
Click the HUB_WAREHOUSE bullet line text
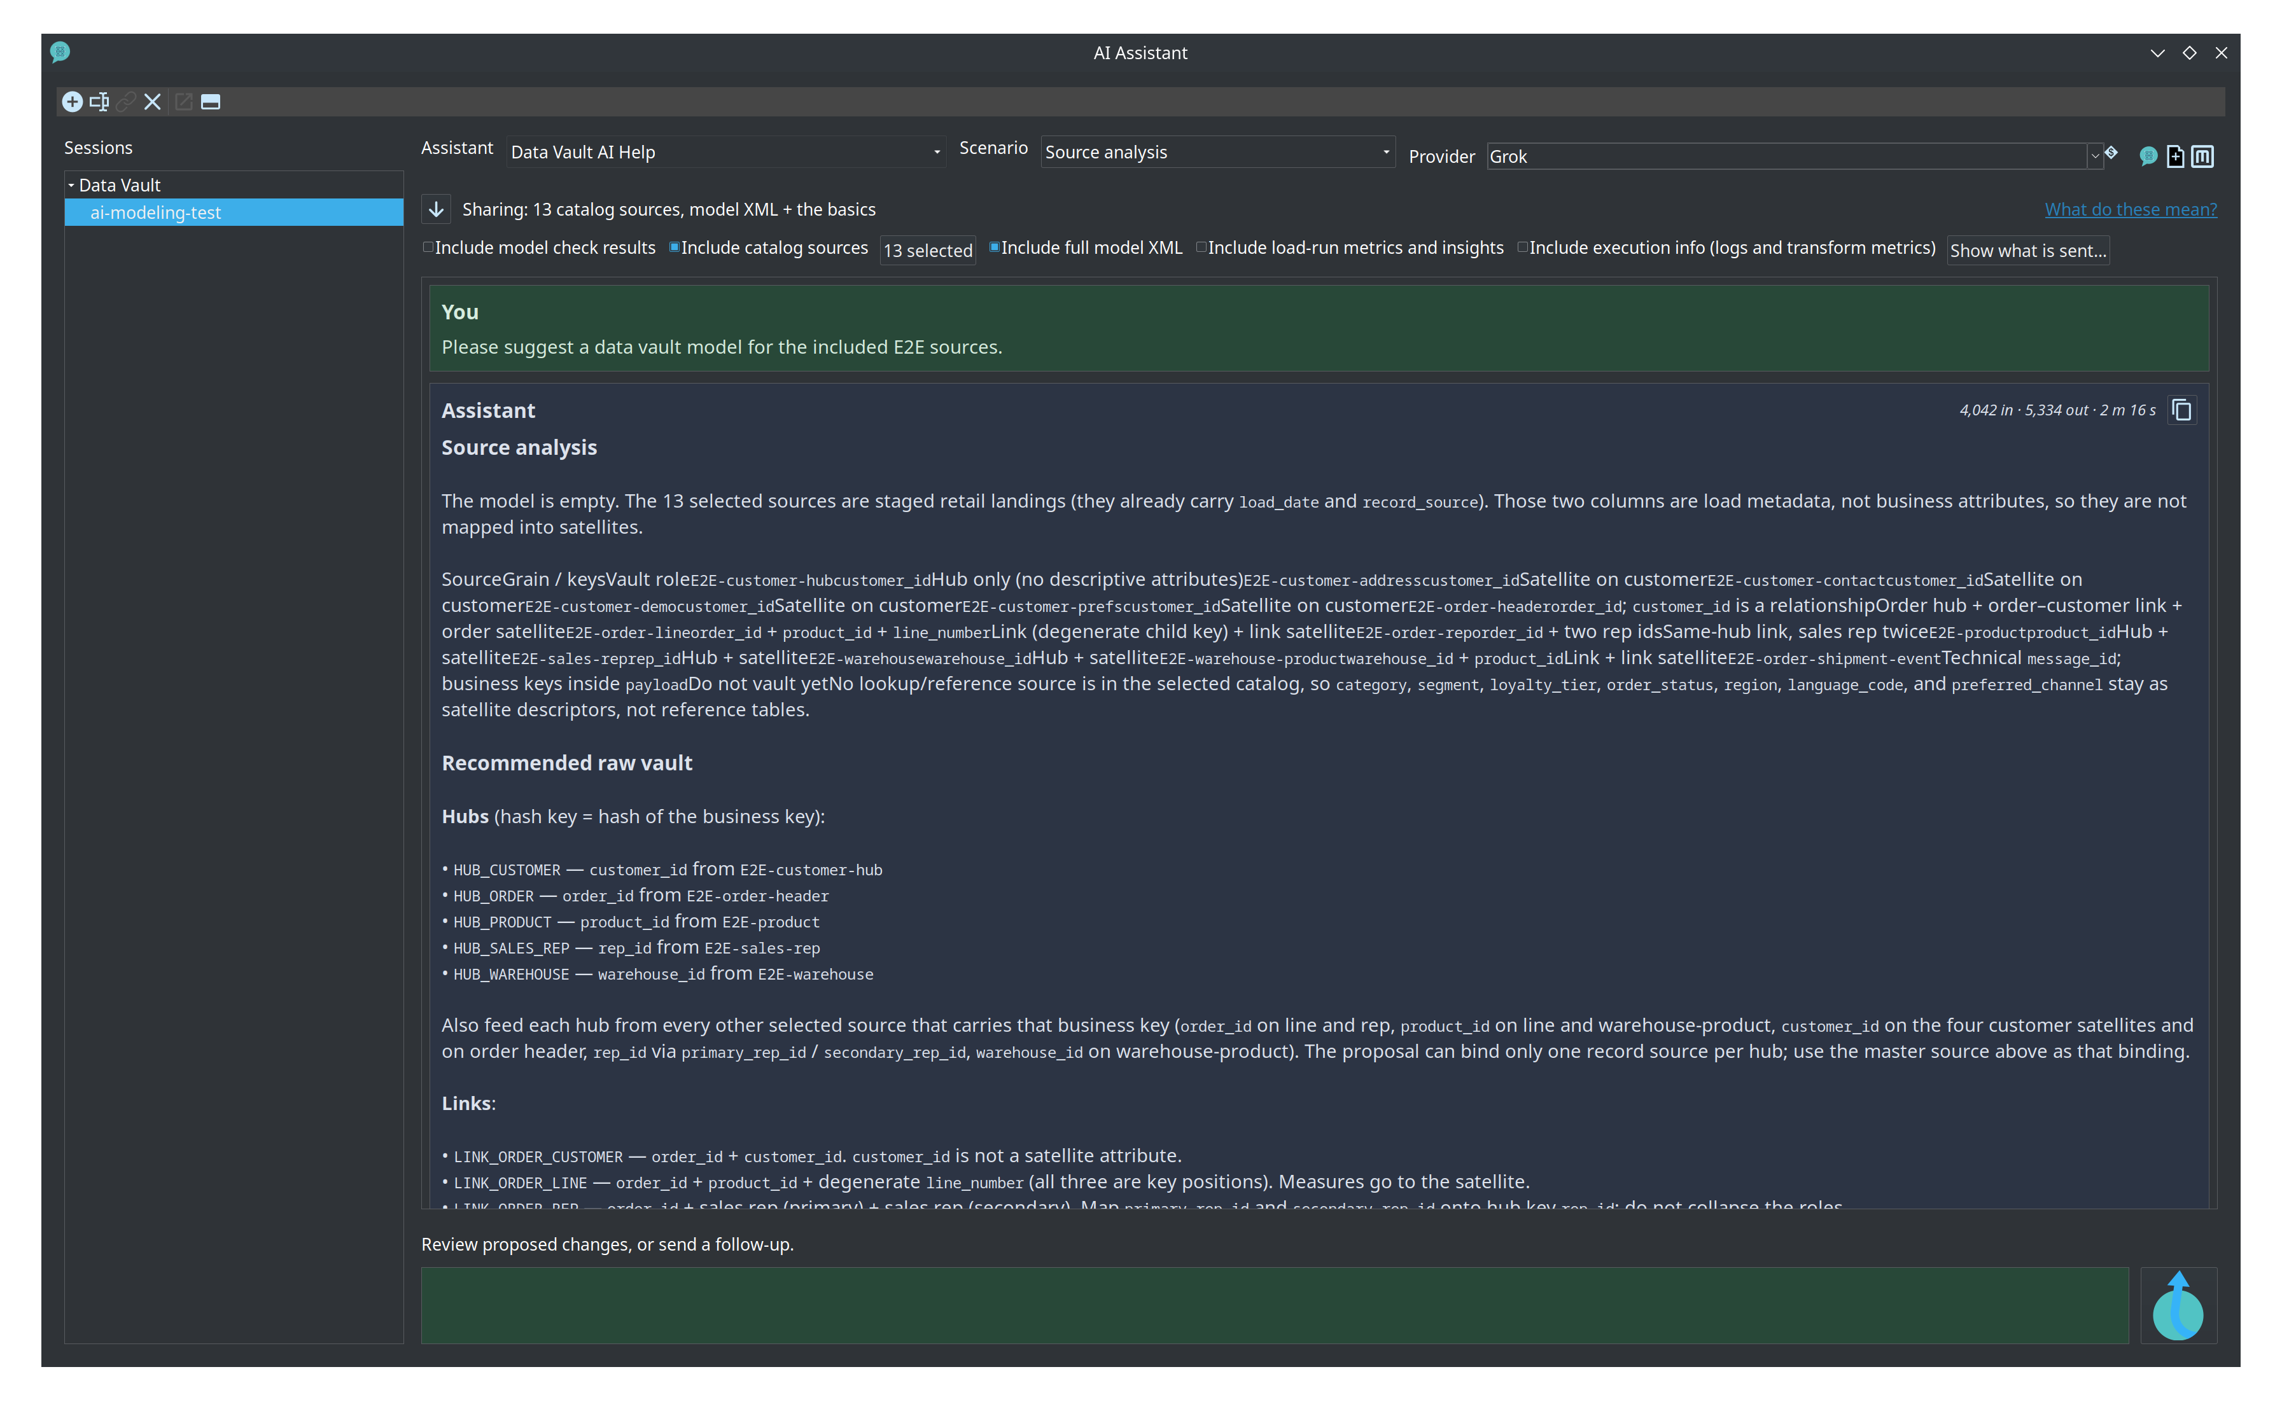662,974
